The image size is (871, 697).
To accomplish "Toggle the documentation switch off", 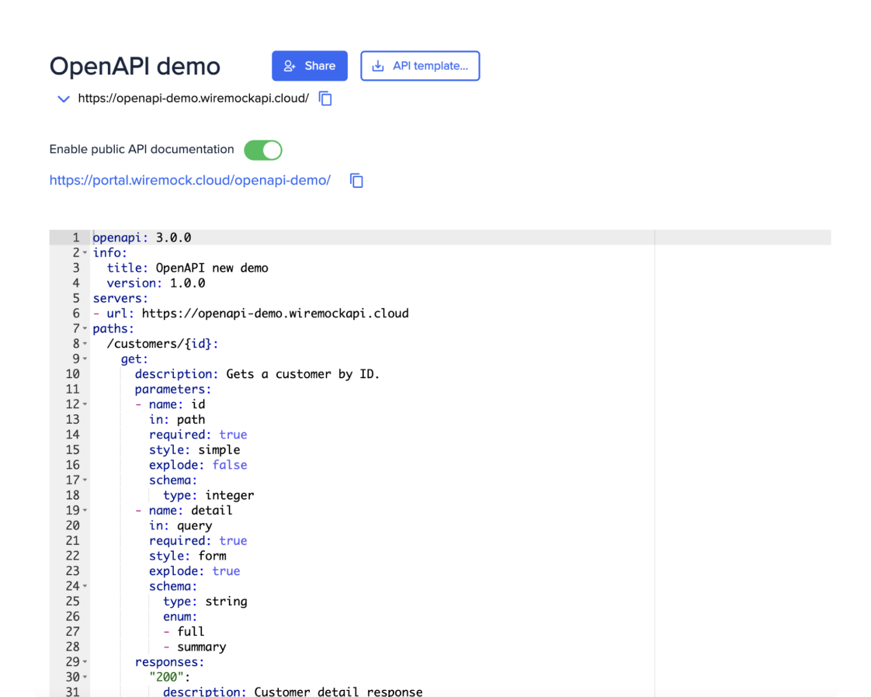I will (x=263, y=149).
